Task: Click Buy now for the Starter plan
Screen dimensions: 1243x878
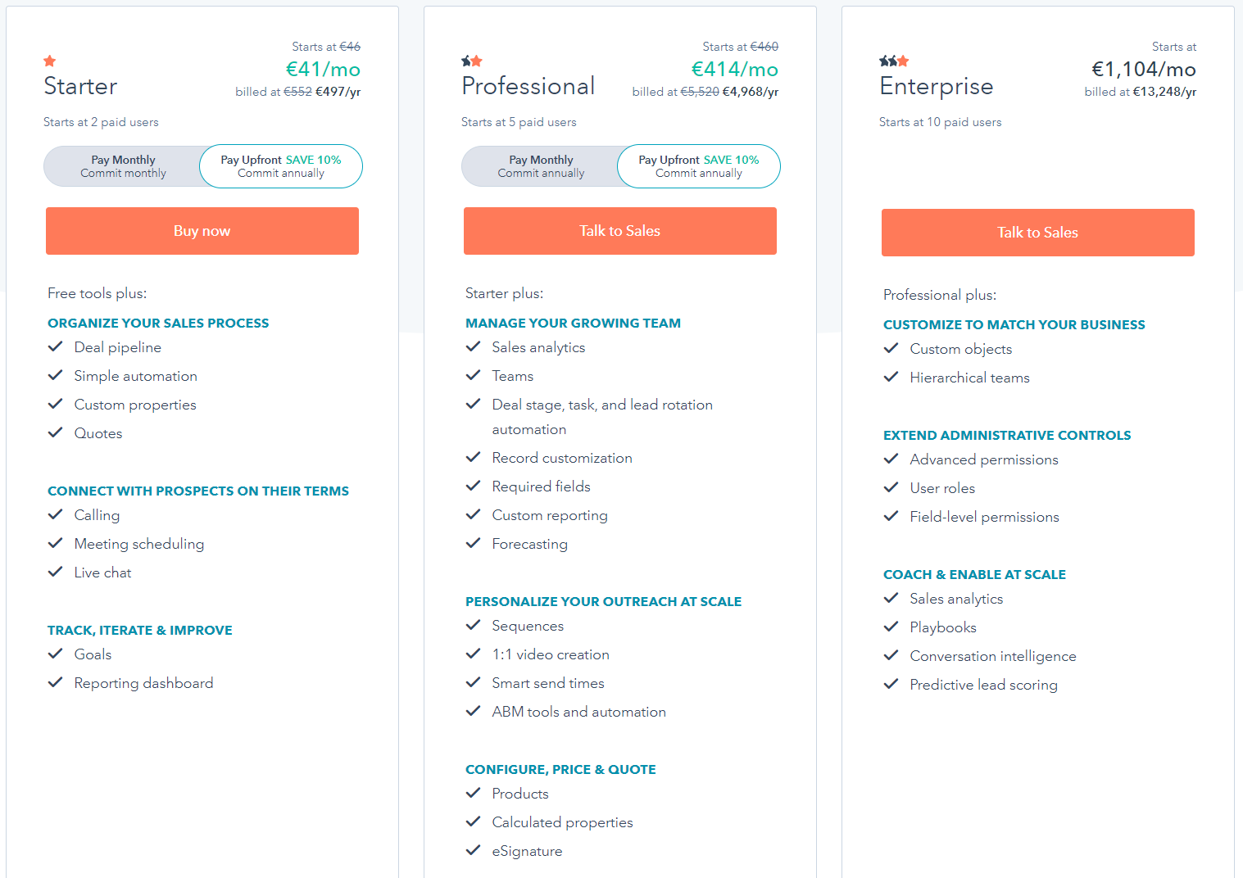Action: tap(202, 230)
